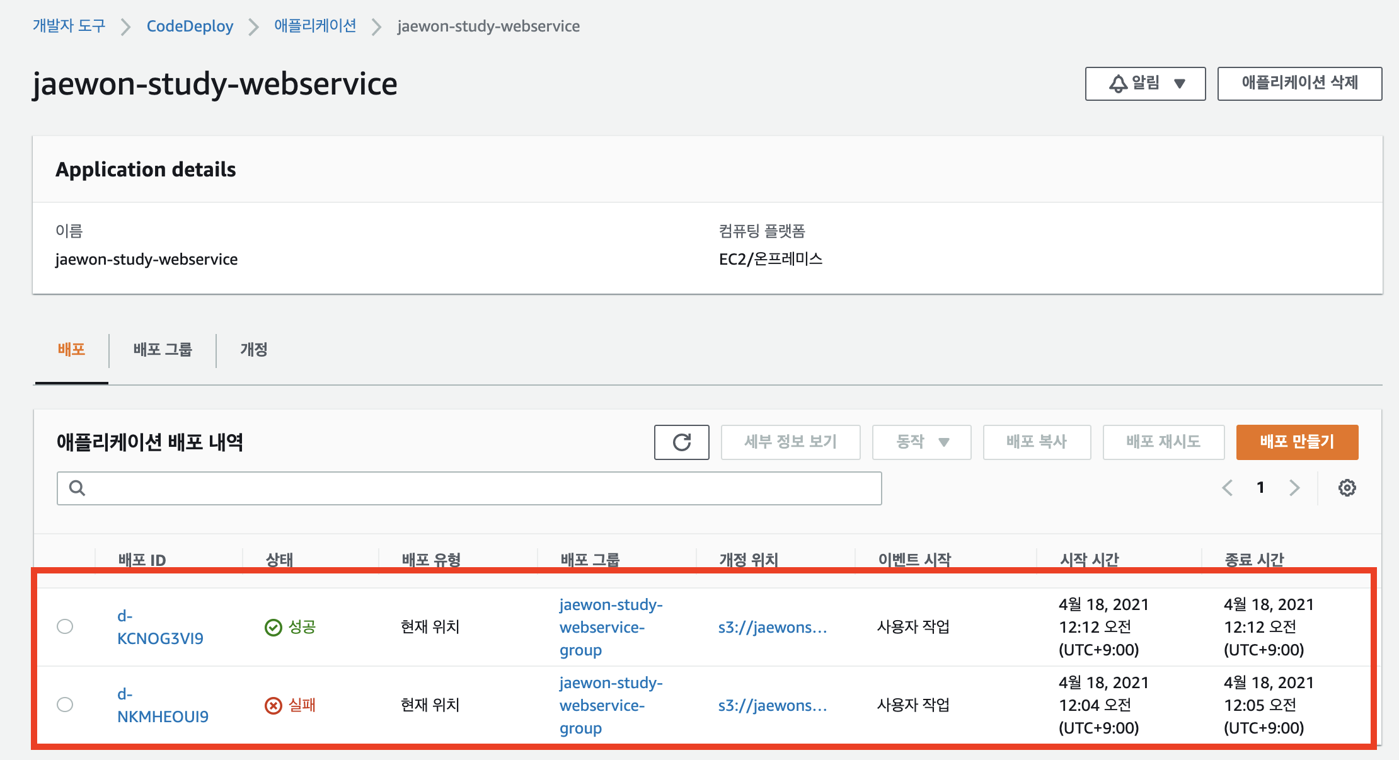Click the green 성공 status icon
This screenshot has width=1399, height=760.
[273, 627]
